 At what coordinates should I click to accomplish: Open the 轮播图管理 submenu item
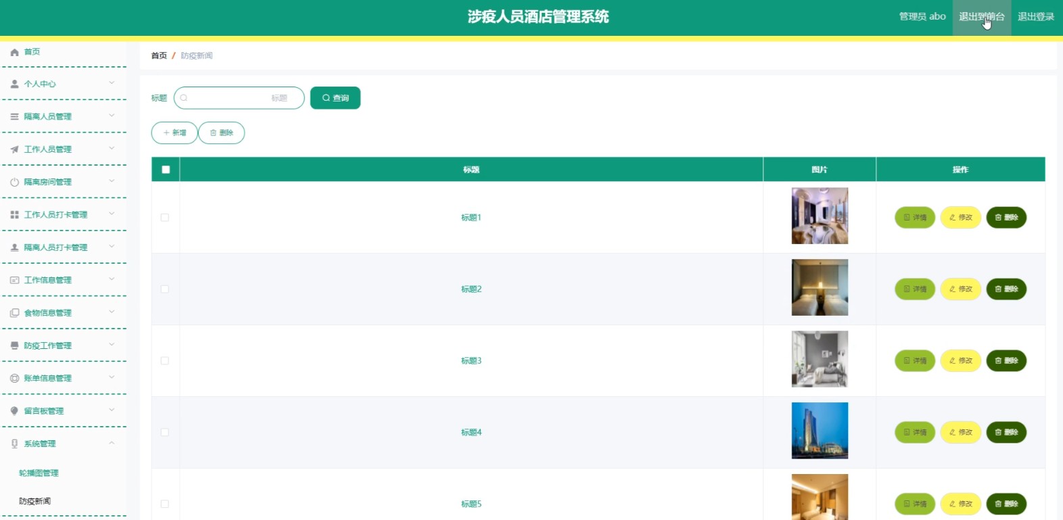click(x=39, y=473)
